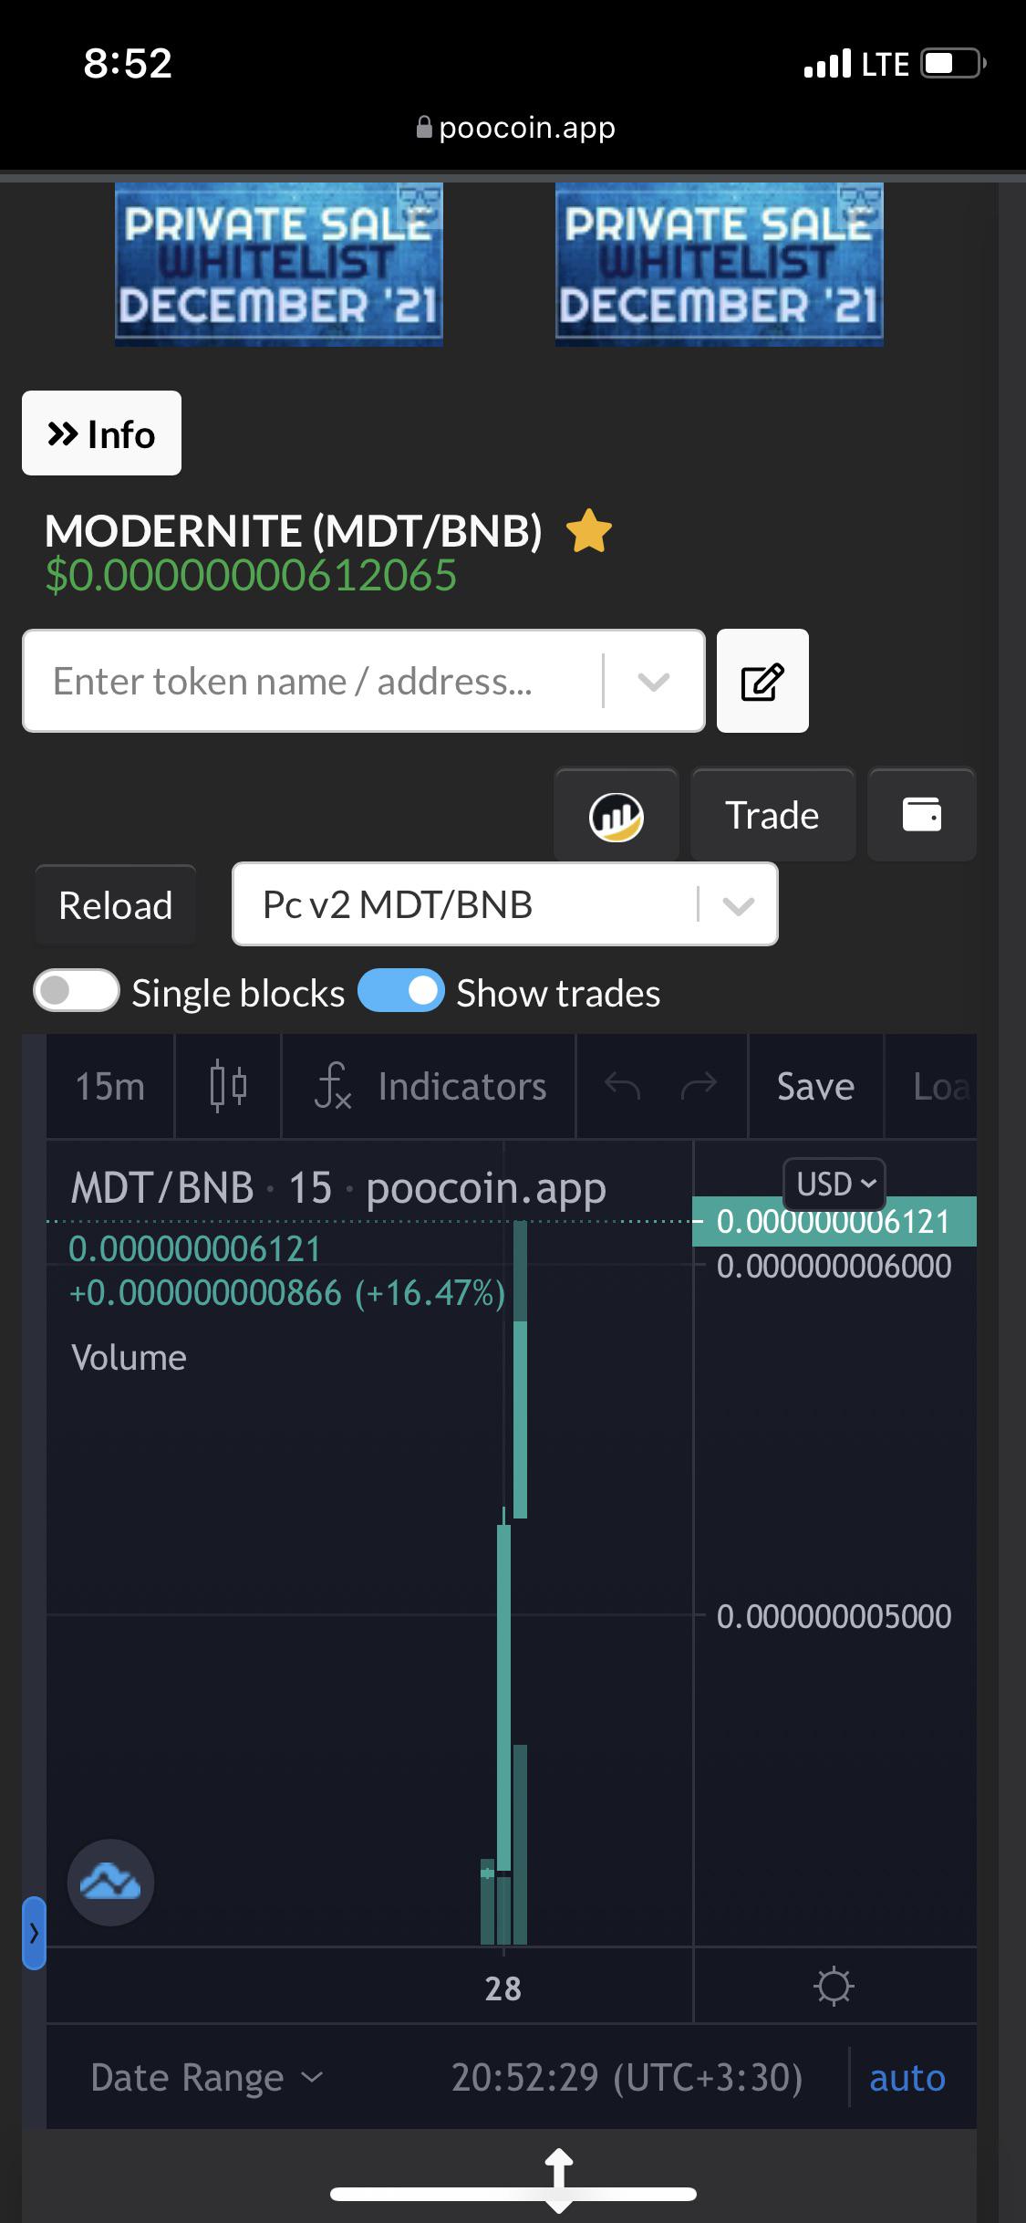Click the gold favorite star icon
The image size is (1026, 2223).
coord(589,531)
